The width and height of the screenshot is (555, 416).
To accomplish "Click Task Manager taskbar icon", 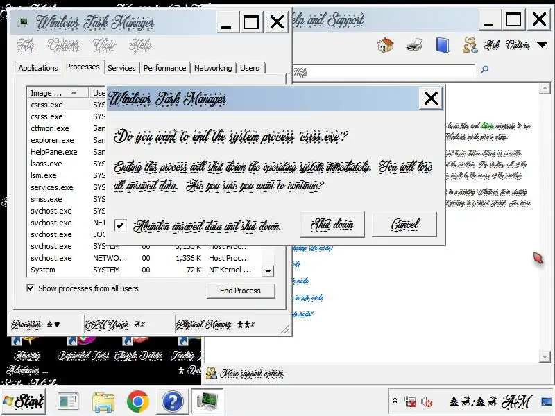I will point(207,401).
